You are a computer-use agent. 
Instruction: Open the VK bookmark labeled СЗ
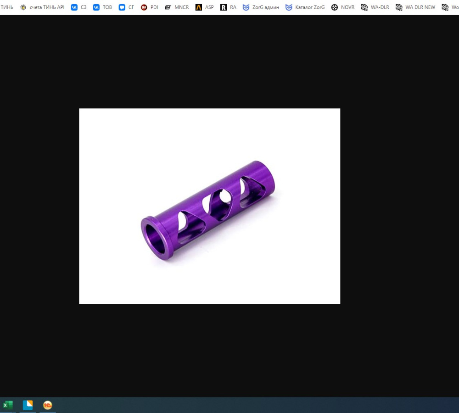pos(79,7)
